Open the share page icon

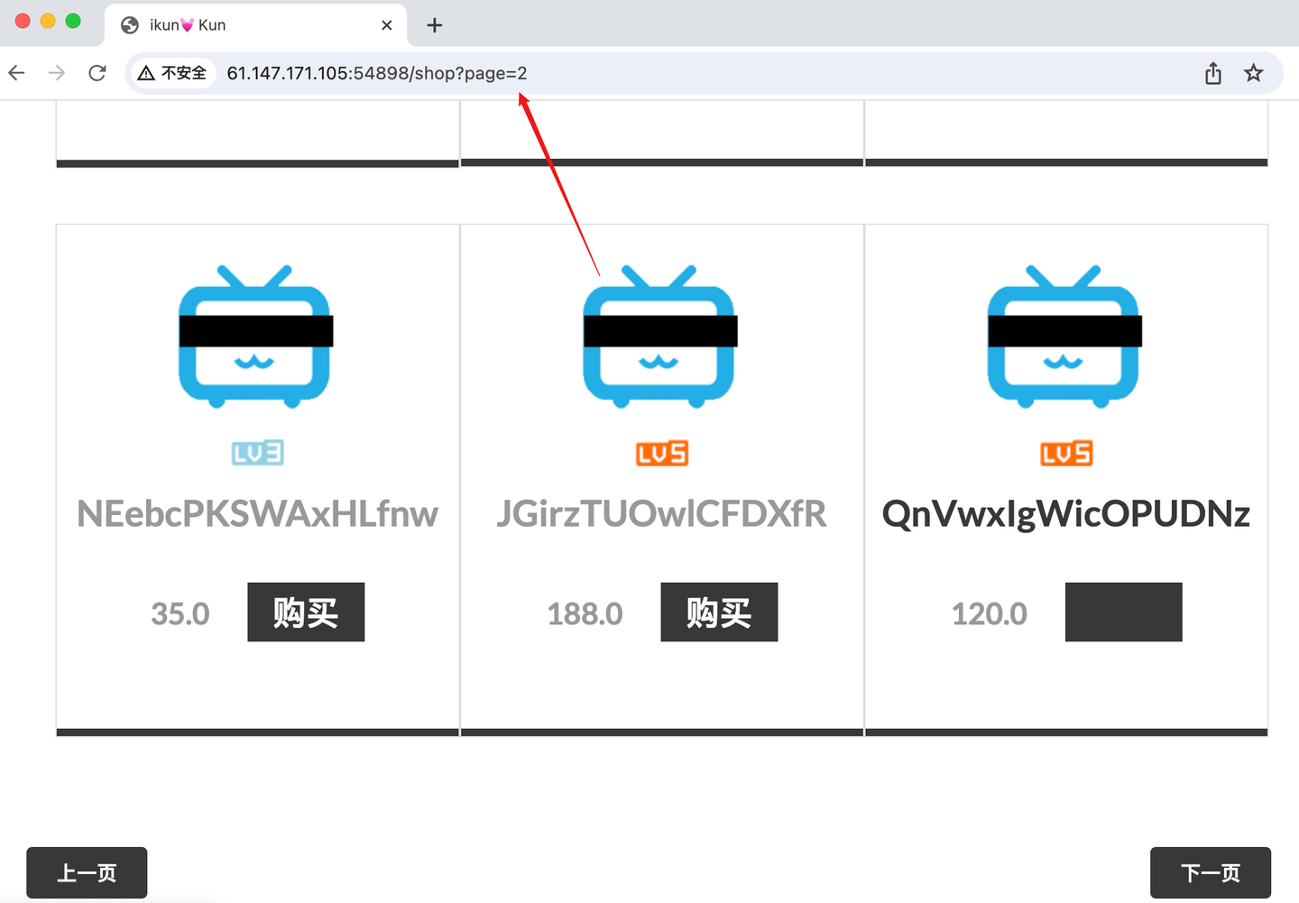[x=1213, y=73]
